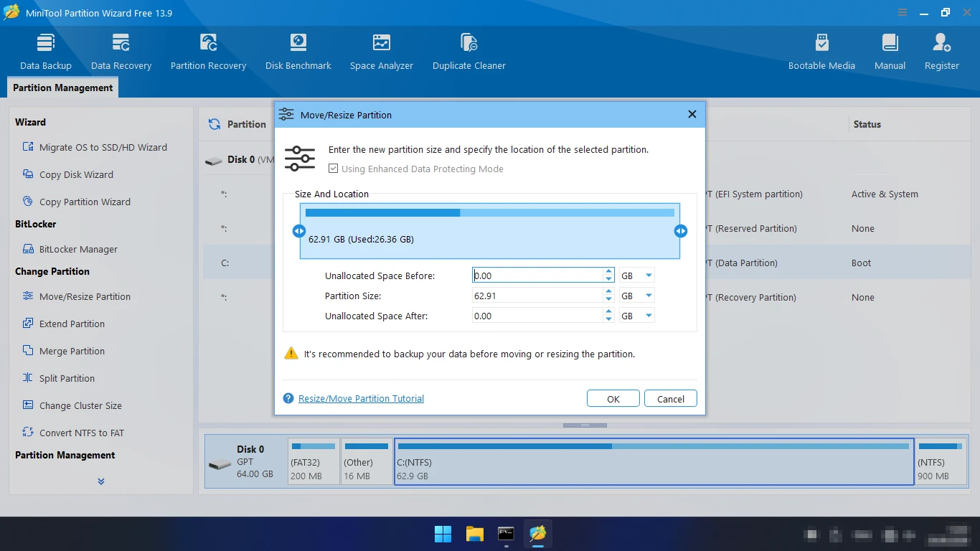The height and width of the screenshot is (551, 980).
Task: Choose Copy Disk Wizard in sidebar
Action: (x=68, y=174)
